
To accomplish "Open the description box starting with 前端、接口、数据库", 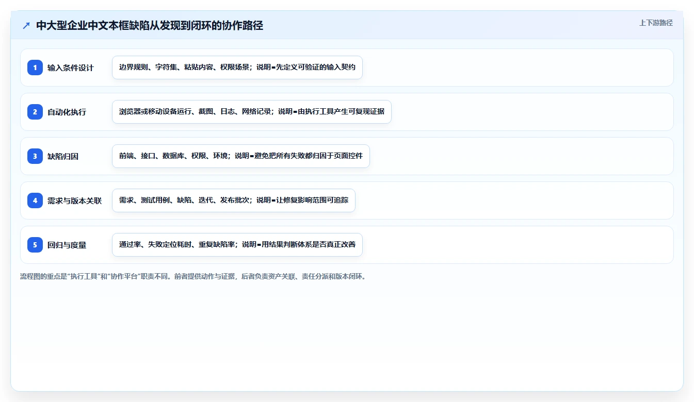I will [241, 156].
